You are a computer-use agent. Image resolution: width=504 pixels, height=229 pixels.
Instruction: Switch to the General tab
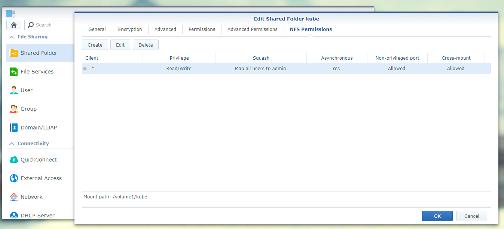pos(97,29)
